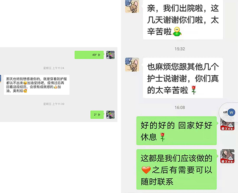Open sender avatar beside 49-second voice message
Image resolution: width=238 pixels, height=193 pixels.
point(110,55)
